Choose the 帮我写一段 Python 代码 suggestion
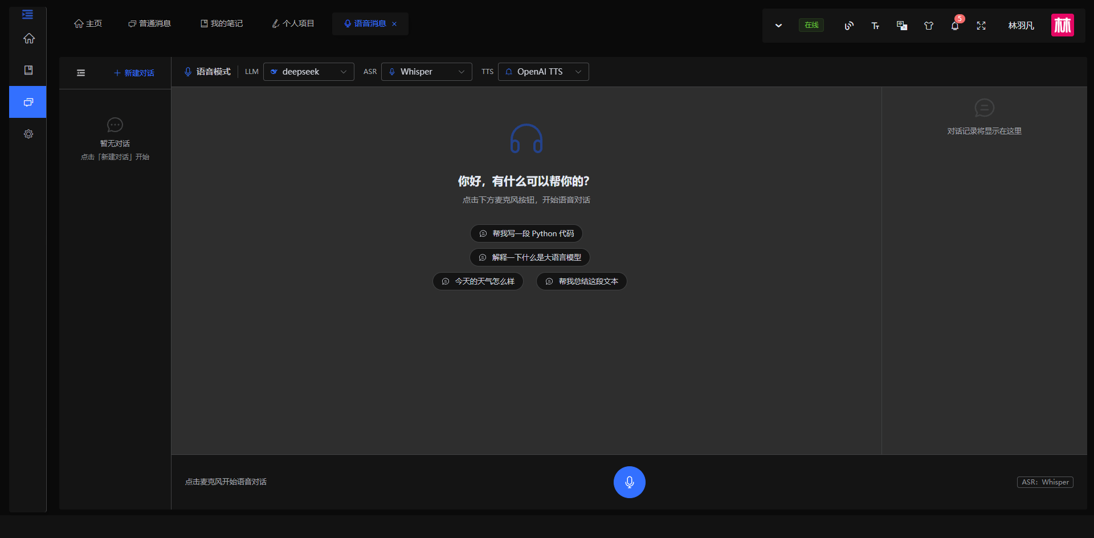Viewport: 1094px width, 538px height. click(526, 233)
